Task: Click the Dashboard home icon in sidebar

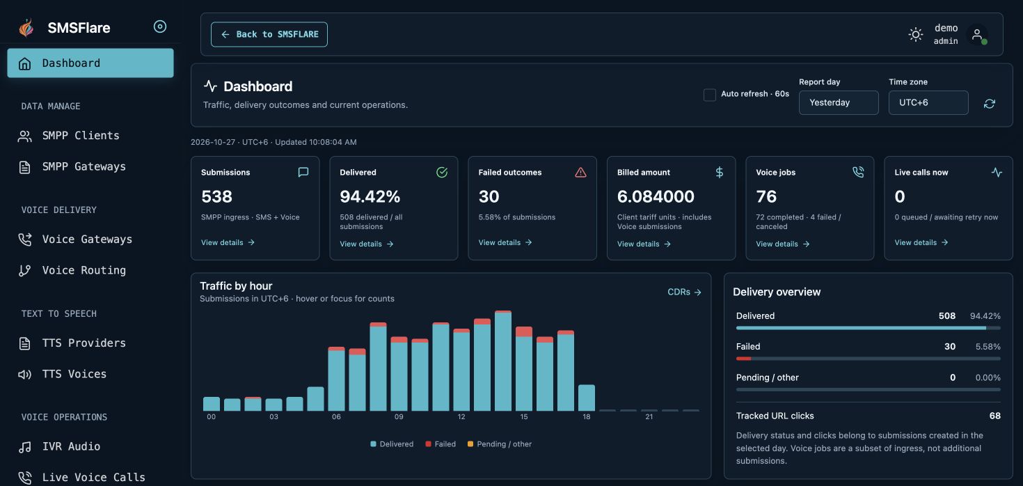Action: point(25,63)
